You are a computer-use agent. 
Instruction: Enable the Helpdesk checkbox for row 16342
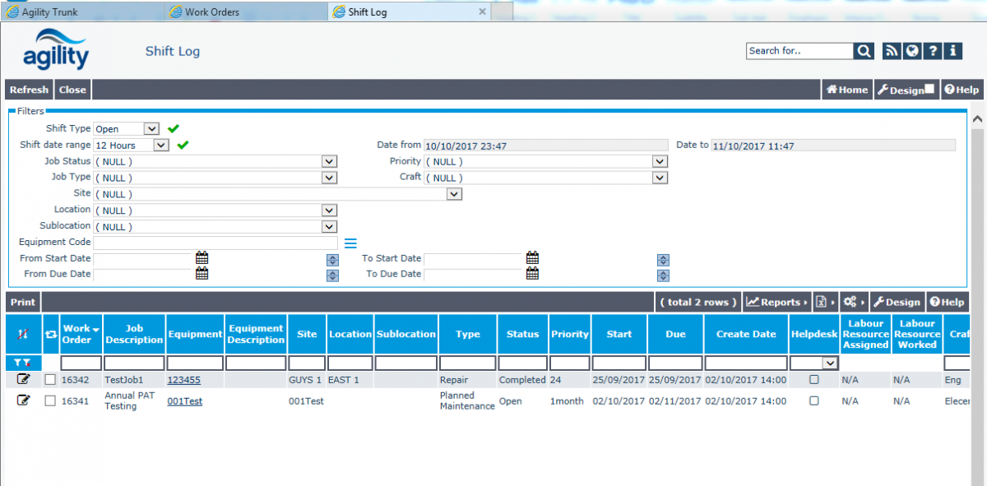(813, 379)
